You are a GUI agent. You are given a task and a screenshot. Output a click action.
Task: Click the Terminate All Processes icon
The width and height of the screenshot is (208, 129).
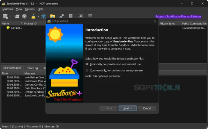point(24,16)
